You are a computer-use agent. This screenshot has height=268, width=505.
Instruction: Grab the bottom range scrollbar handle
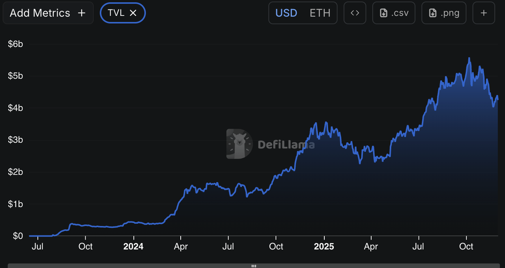[254, 266]
